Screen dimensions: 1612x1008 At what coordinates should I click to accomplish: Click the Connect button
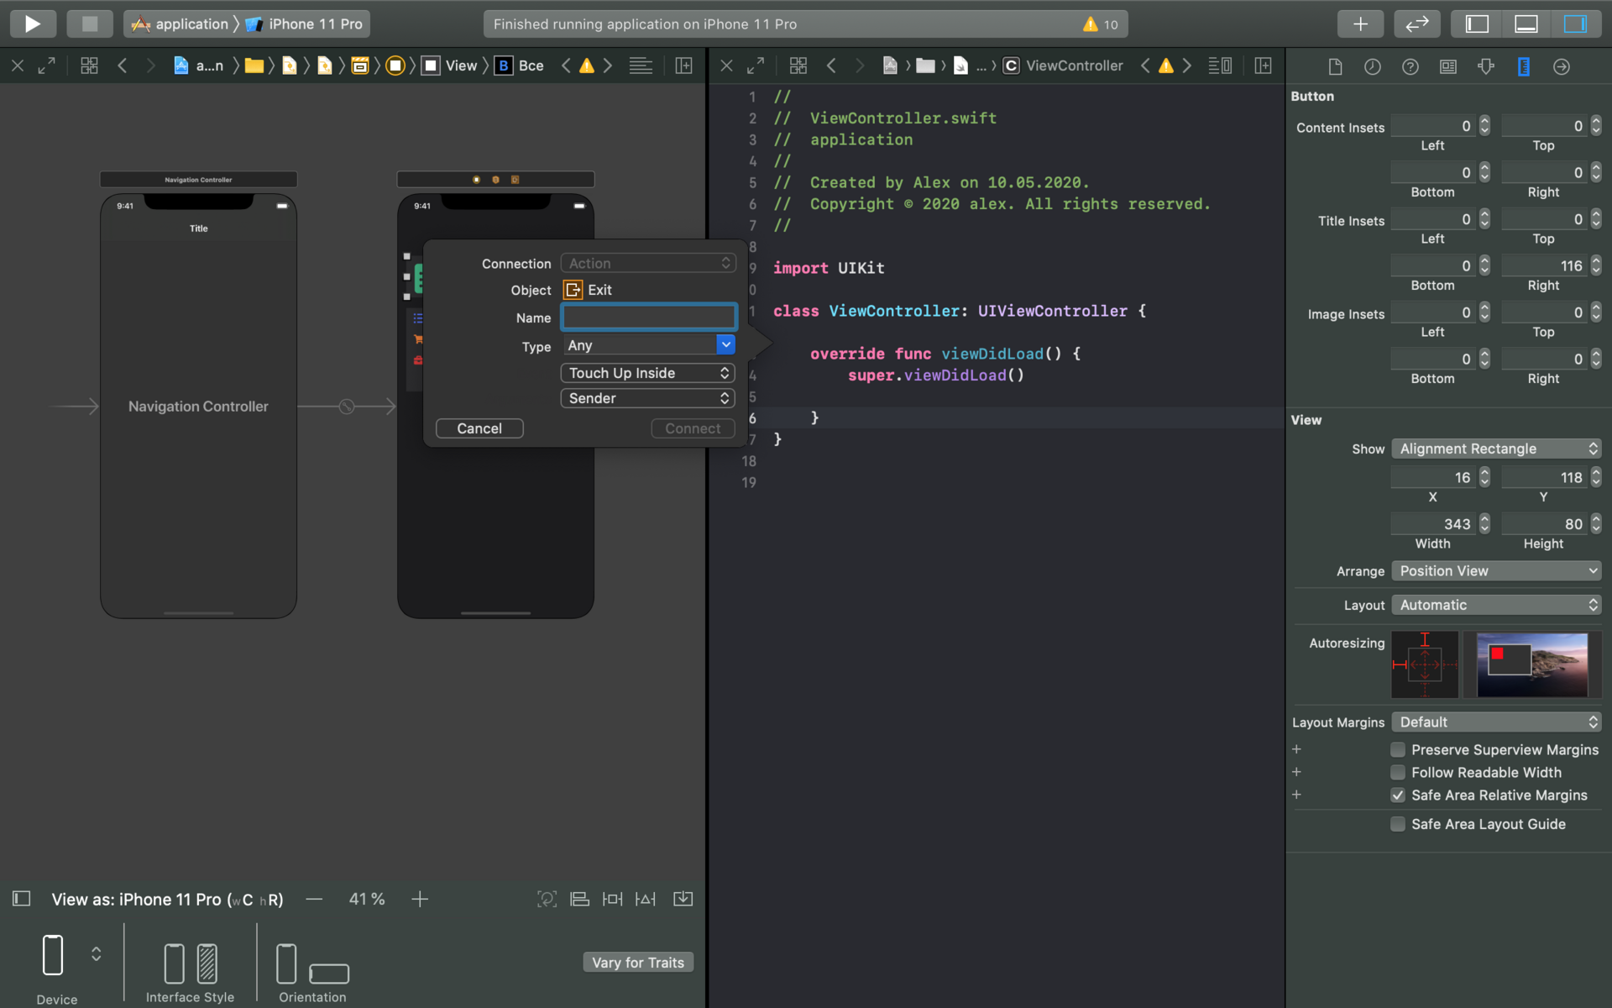pyautogui.click(x=693, y=428)
